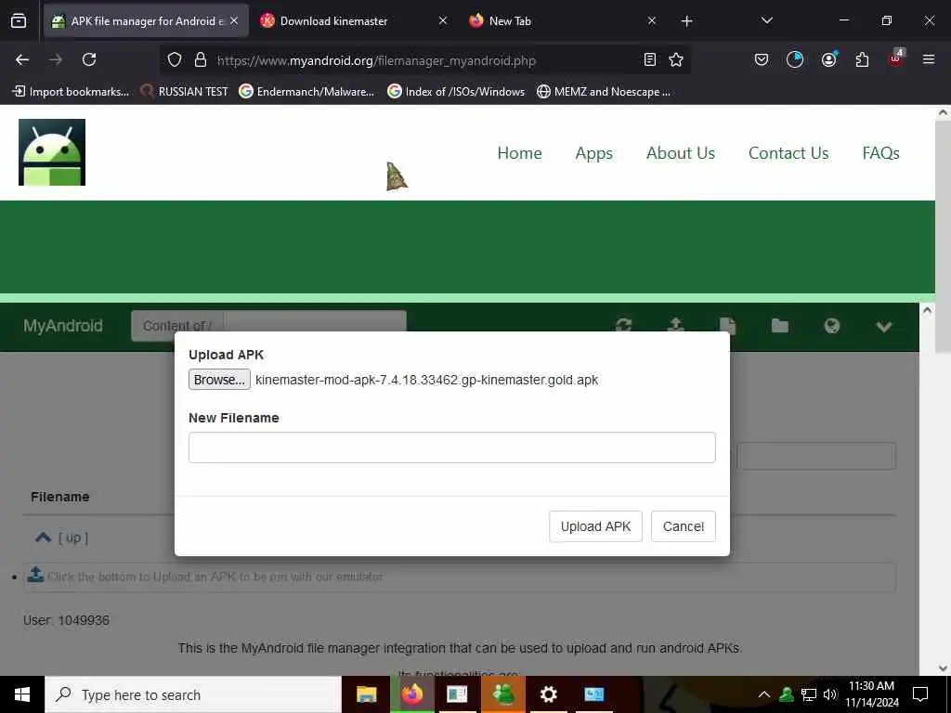Click the new file icon in MyAndroid toolbar
Image resolution: width=951 pixels, height=713 pixels.
(728, 326)
